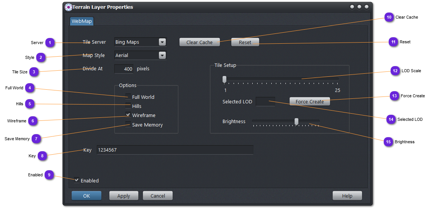Click the numbered callout 10 marker for Clear Cache
This screenshot has width=431, height=209.
click(389, 17)
